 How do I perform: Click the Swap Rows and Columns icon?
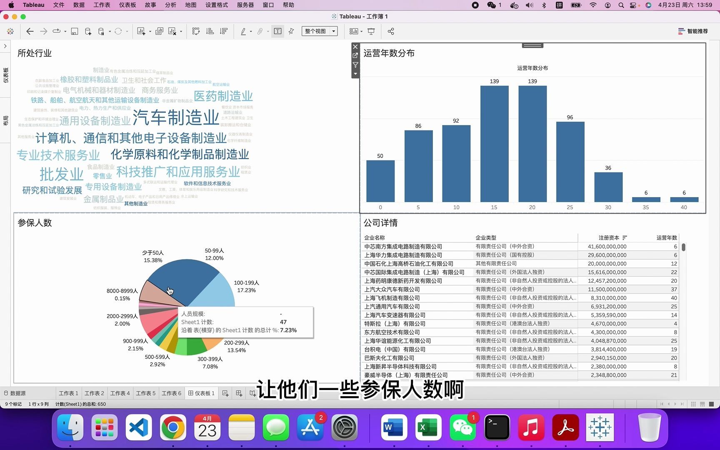point(196,31)
